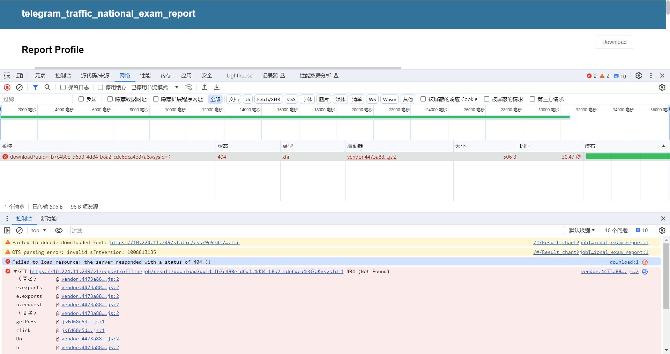Click the inspect element picker icon
670x354 pixels.
(7, 76)
